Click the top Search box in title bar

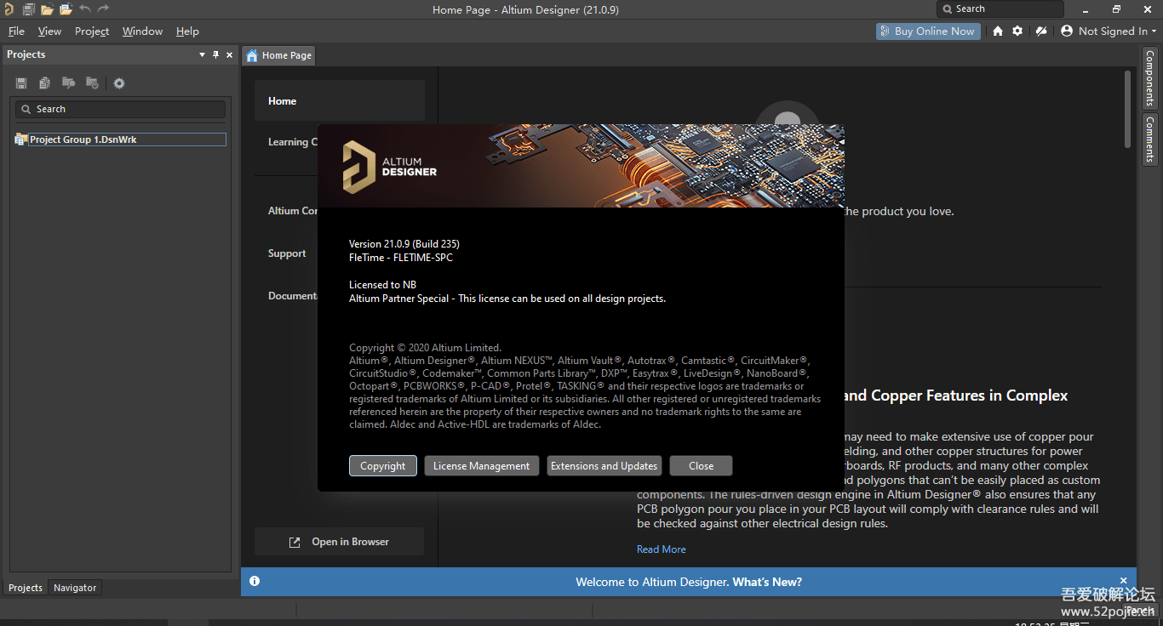(x=1000, y=9)
